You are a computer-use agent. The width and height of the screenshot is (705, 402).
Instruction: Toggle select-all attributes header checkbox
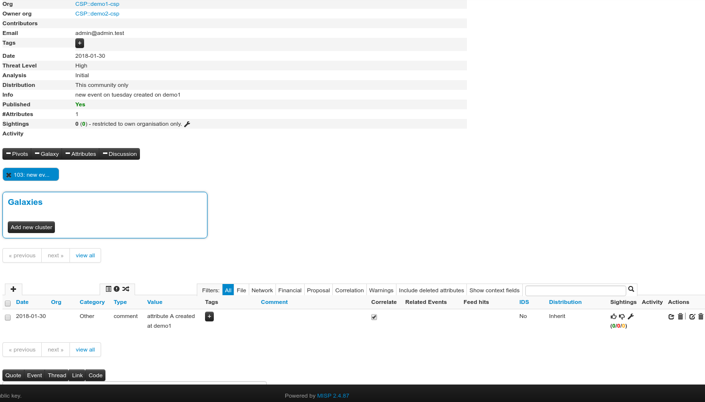click(x=8, y=303)
